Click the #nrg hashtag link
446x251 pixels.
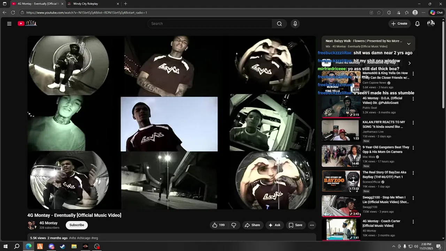pyautogui.click(x=94, y=238)
